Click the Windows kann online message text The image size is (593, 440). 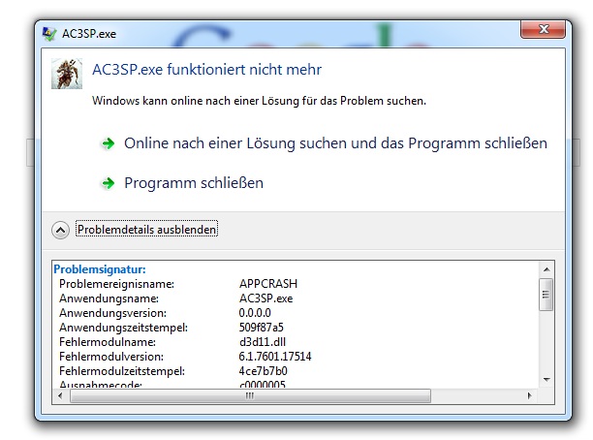(259, 101)
